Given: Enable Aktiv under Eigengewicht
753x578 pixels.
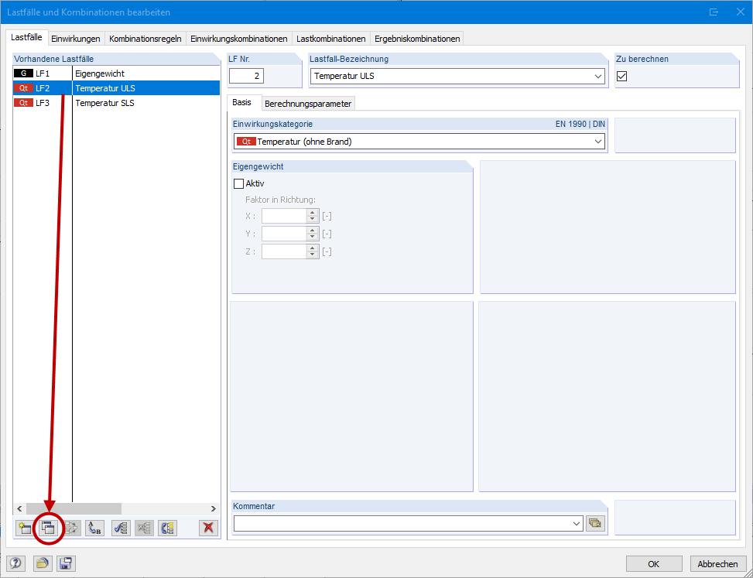Looking at the screenshot, I should click(x=240, y=183).
